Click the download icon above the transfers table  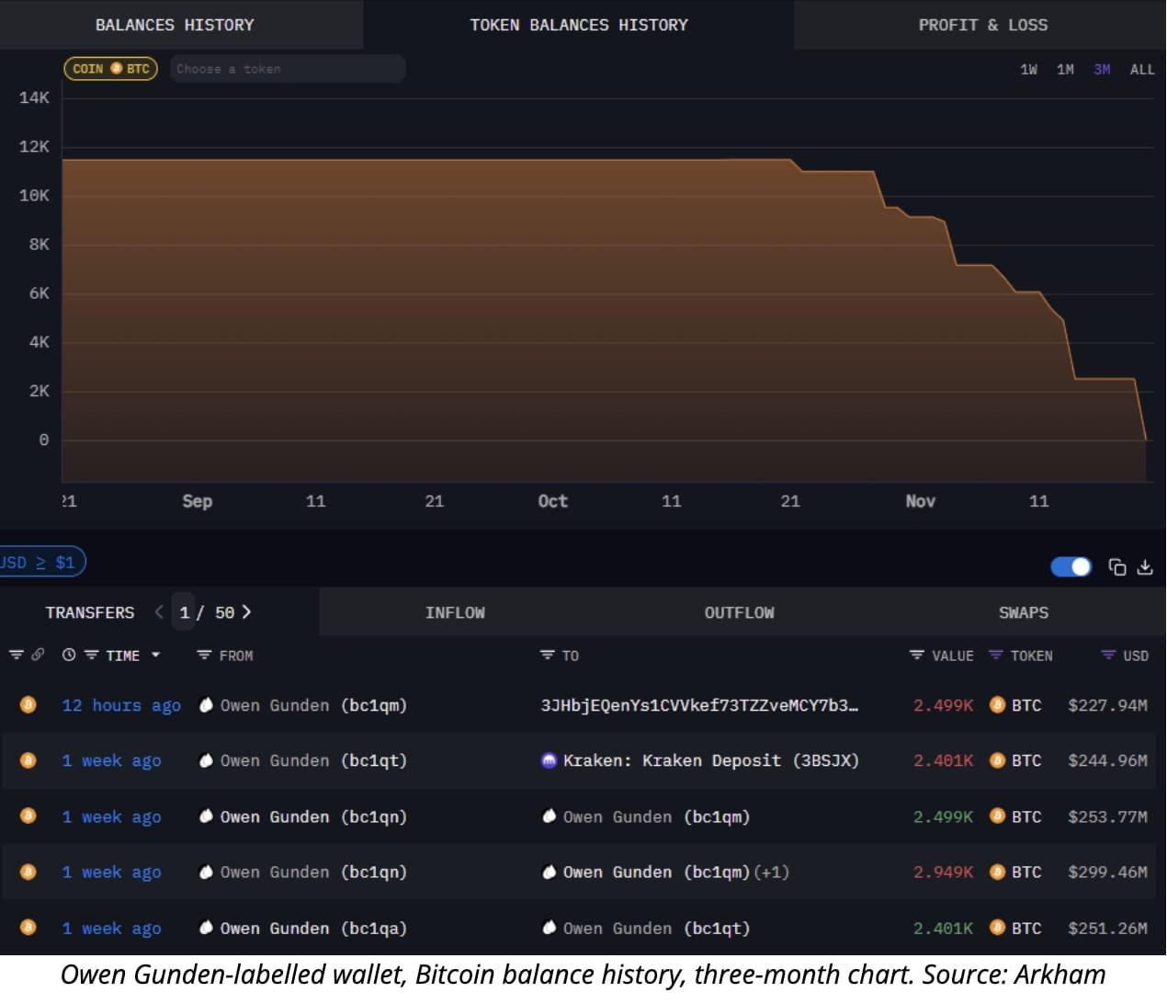(x=1145, y=567)
